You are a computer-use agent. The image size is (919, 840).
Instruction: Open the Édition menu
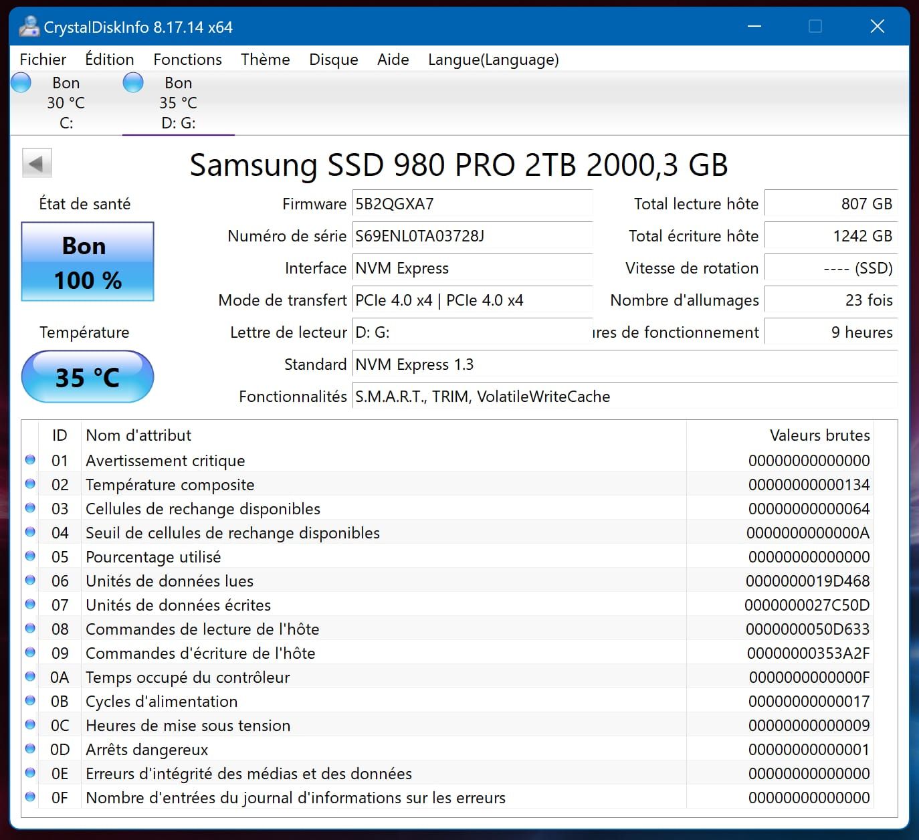point(110,60)
